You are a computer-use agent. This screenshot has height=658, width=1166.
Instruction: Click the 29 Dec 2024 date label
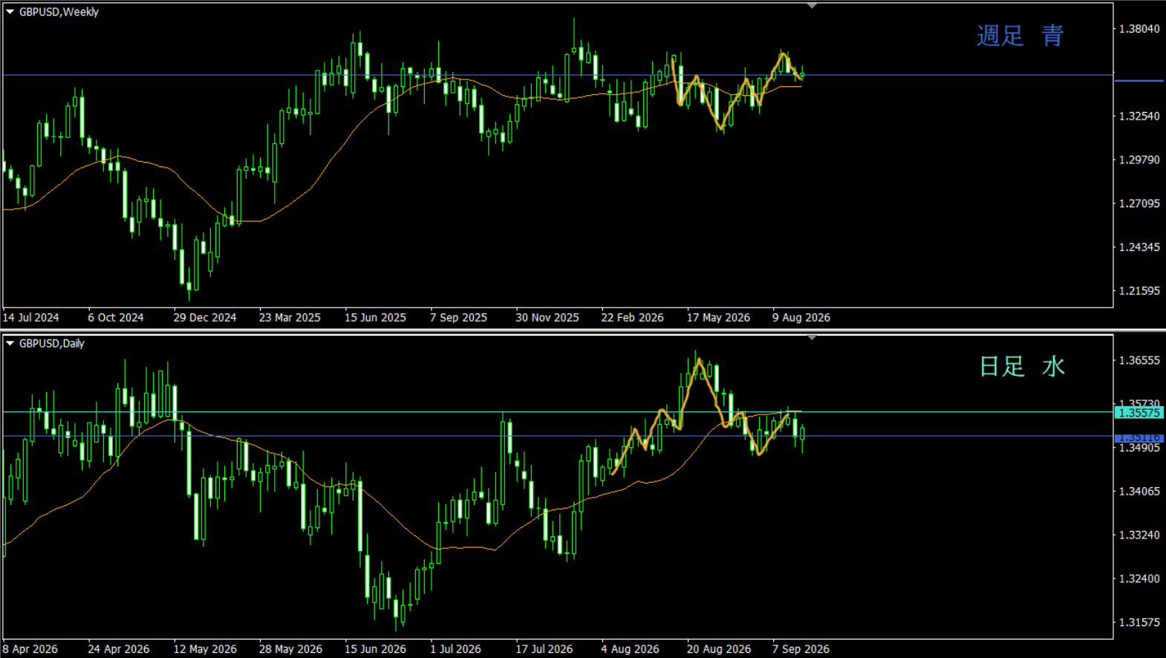click(x=205, y=318)
